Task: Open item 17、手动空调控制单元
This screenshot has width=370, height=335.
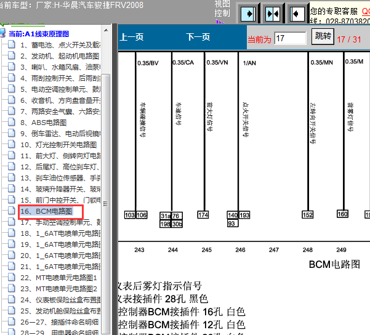Action: click(x=60, y=222)
